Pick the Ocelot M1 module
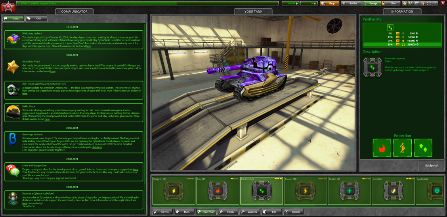The image size is (447, 217). tap(349, 191)
